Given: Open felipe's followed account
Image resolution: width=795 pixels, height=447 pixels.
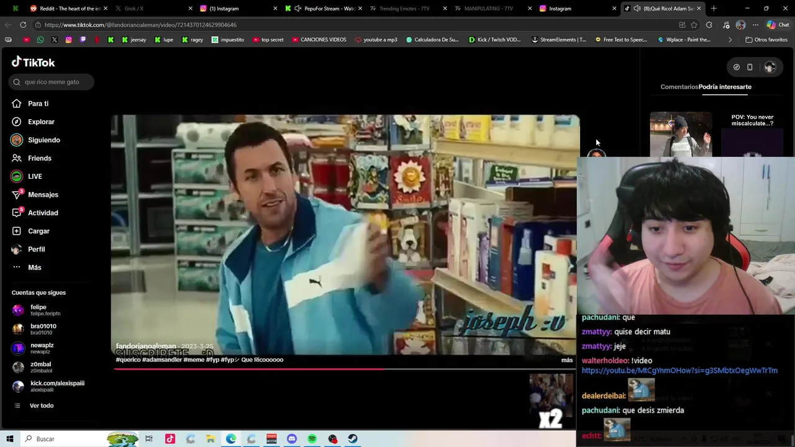Looking at the screenshot, I should [37, 310].
